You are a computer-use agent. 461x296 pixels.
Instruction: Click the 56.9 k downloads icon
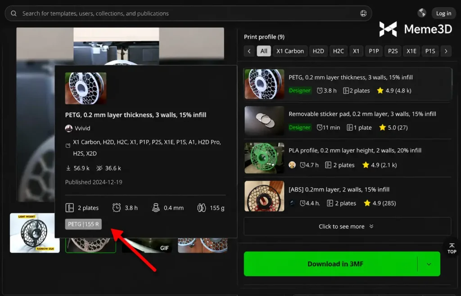point(68,168)
